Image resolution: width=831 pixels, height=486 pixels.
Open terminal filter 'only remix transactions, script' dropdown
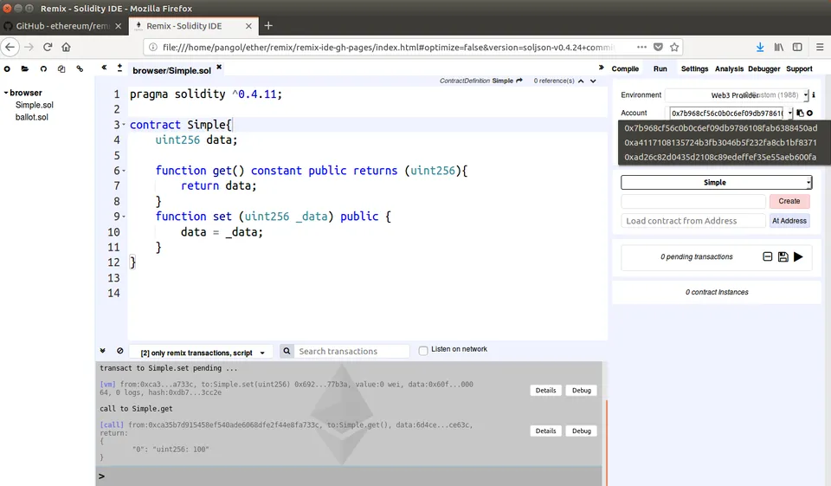tap(202, 353)
